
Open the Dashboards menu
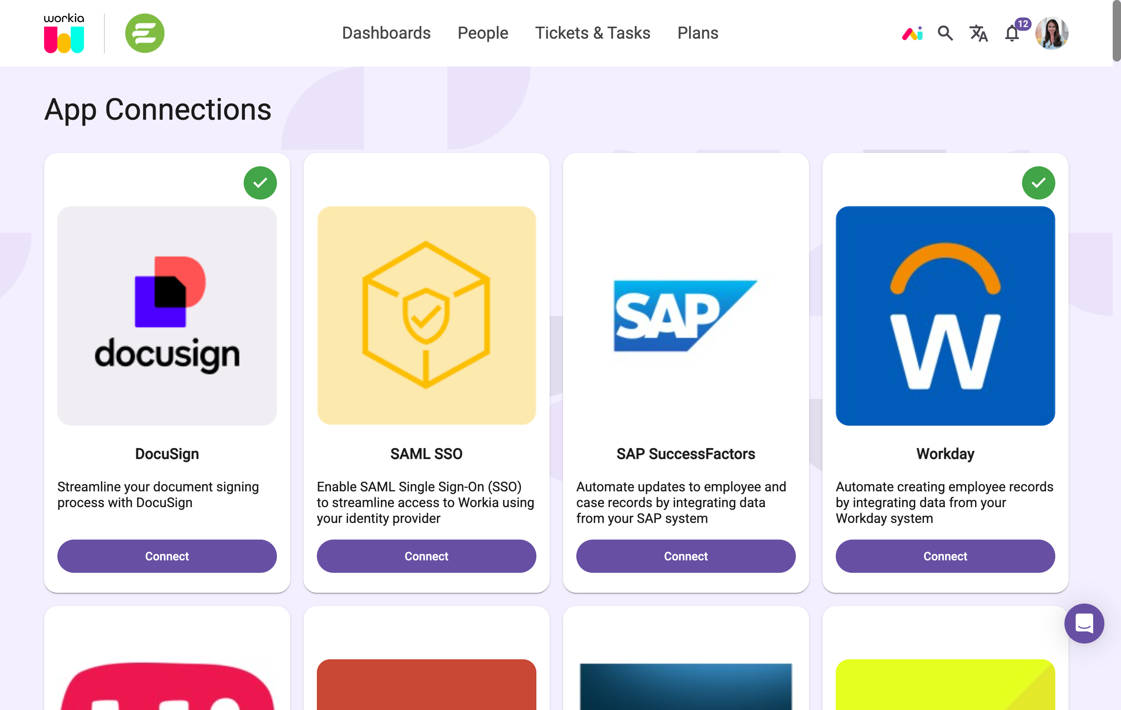pyautogui.click(x=386, y=33)
